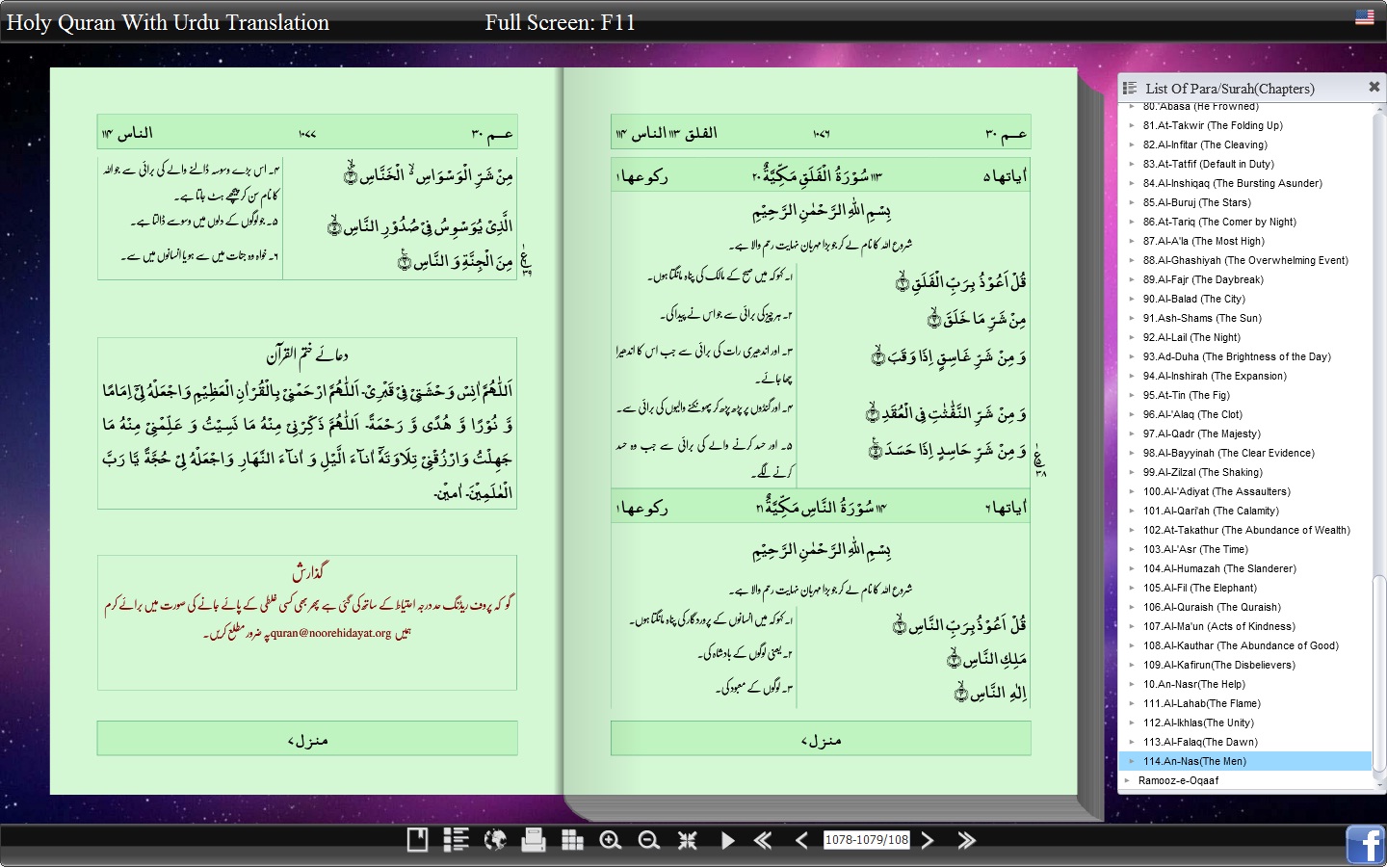Toggle the table of contents list icon
1387x867 pixels.
coord(456,840)
